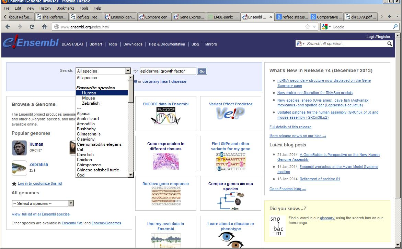Image resolution: width=402 pixels, height=249 pixels.
Task: Click the Google search magnifier icon
Action: tap(395, 27)
